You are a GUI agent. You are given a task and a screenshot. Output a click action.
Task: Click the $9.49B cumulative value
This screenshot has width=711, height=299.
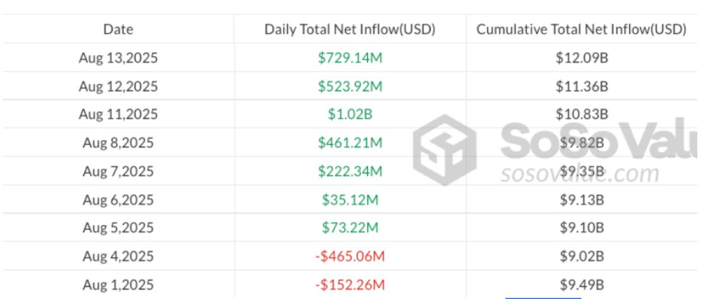[x=582, y=285]
